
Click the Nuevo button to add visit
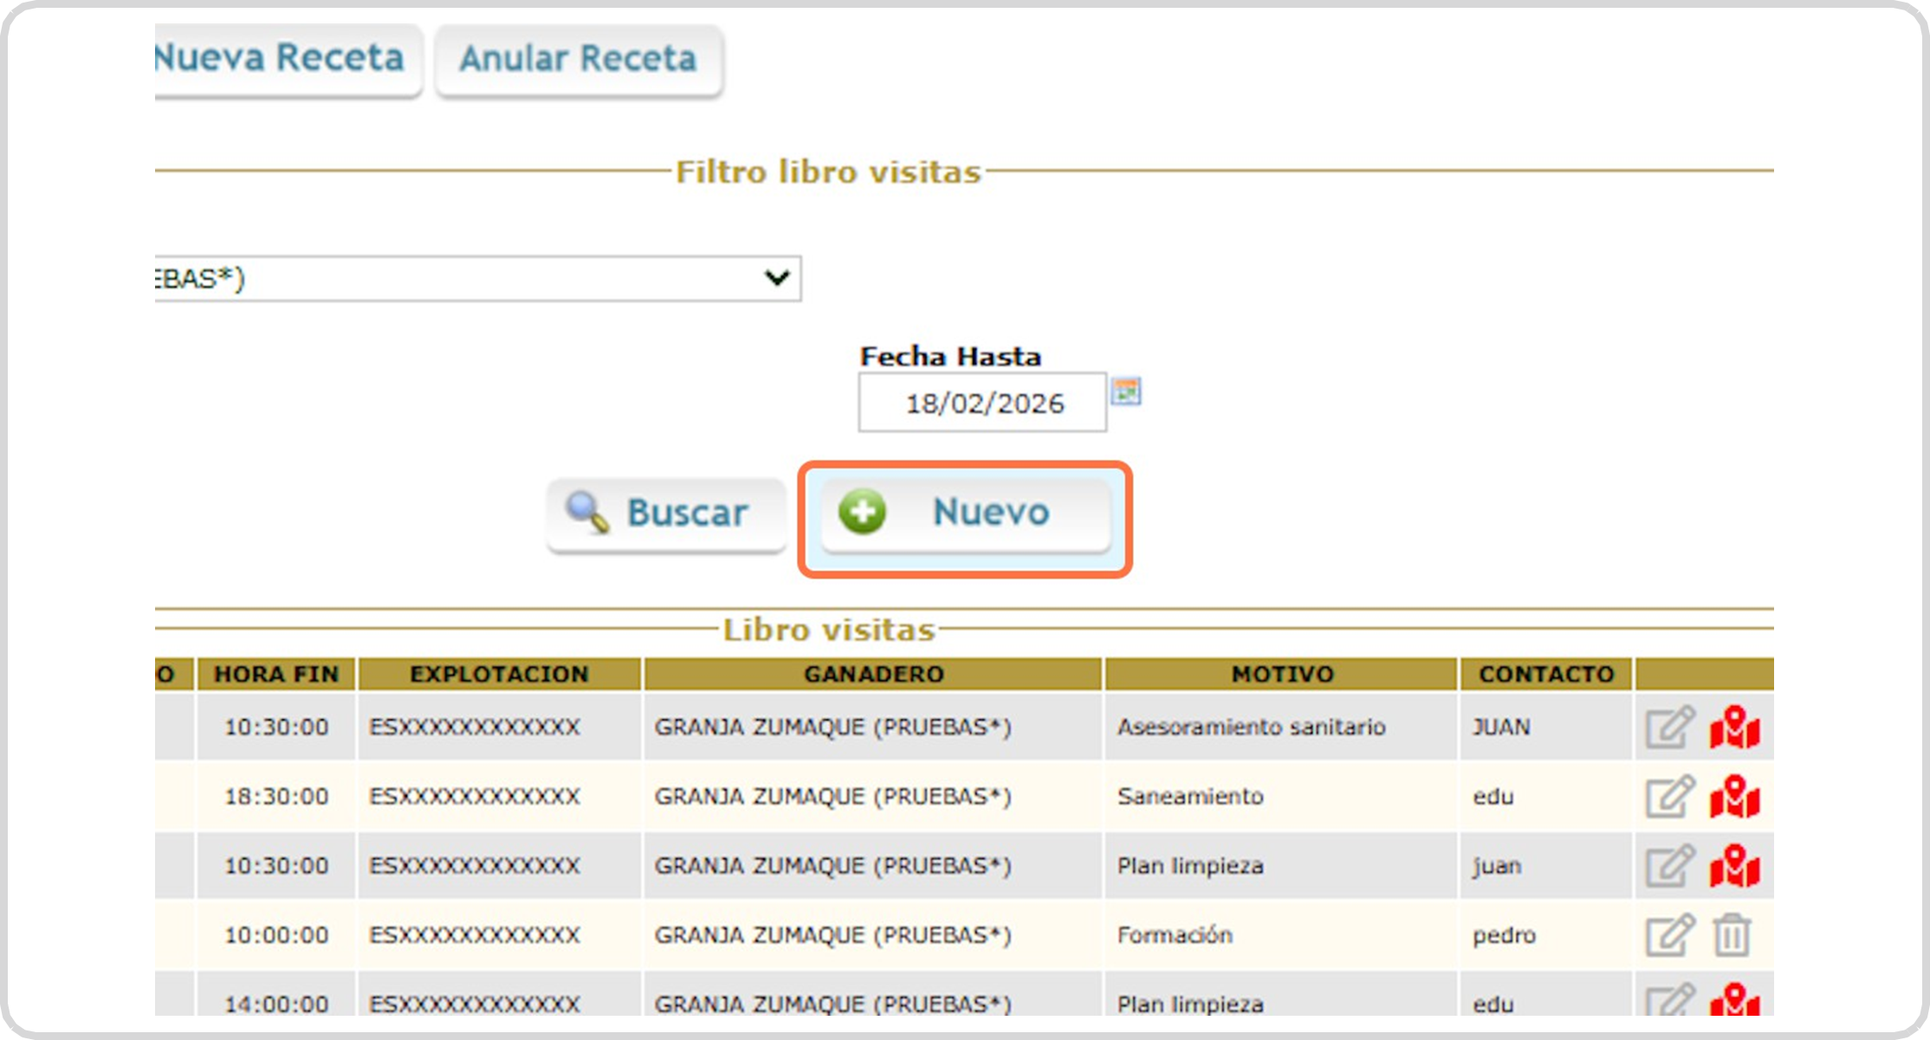(965, 513)
